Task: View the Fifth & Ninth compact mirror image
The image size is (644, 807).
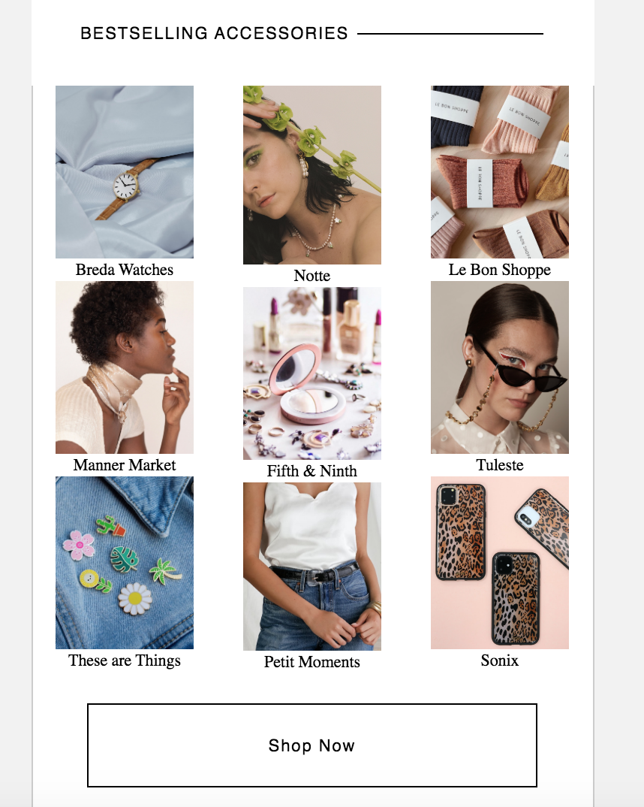Action: [312, 373]
